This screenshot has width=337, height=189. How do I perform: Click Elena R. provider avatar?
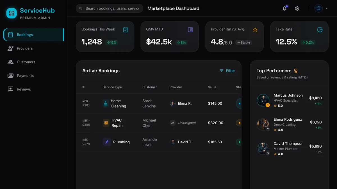tap(173, 103)
